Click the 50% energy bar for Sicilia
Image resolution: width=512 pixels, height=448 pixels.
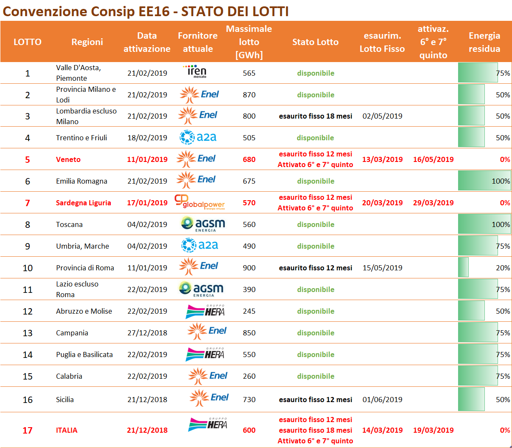[471, 399]
